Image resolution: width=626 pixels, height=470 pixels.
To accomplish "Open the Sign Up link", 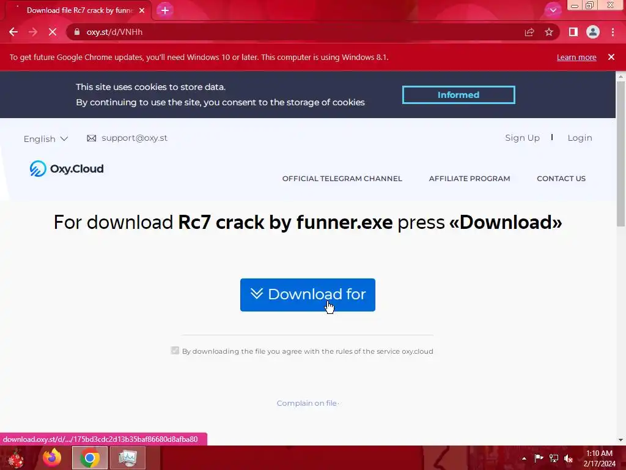I will click(522, 138).
